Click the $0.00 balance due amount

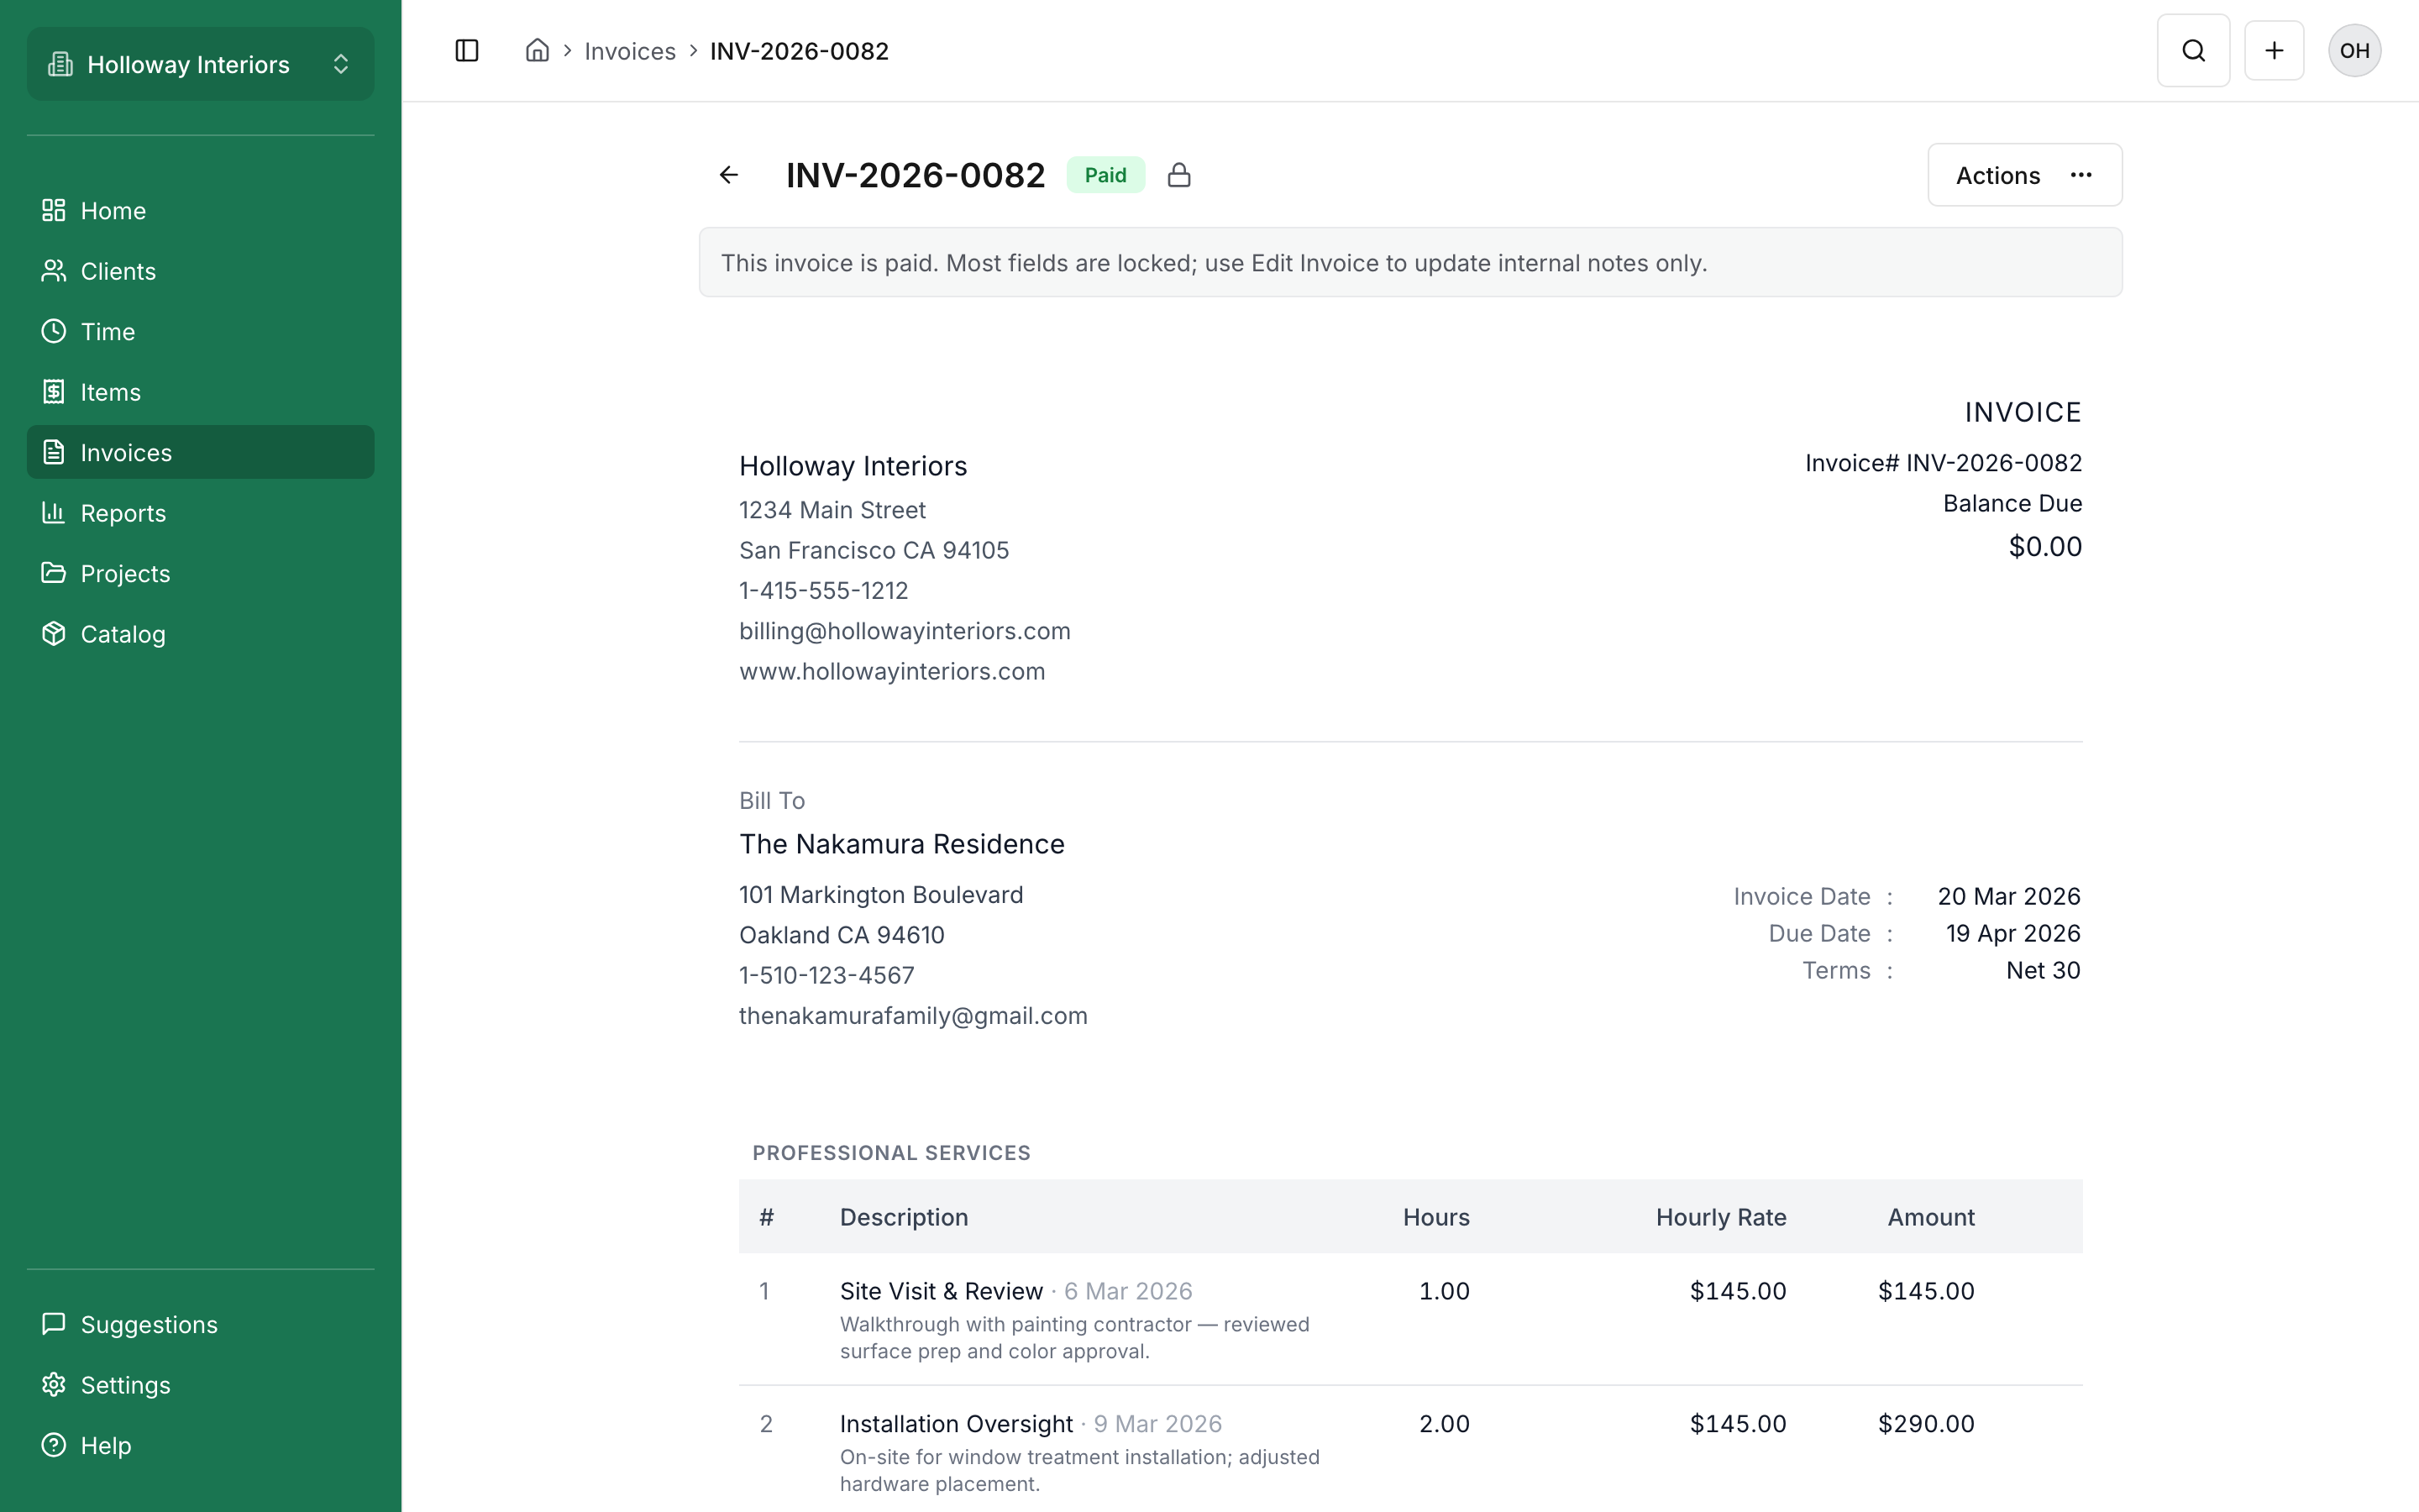coord(2045,547)
